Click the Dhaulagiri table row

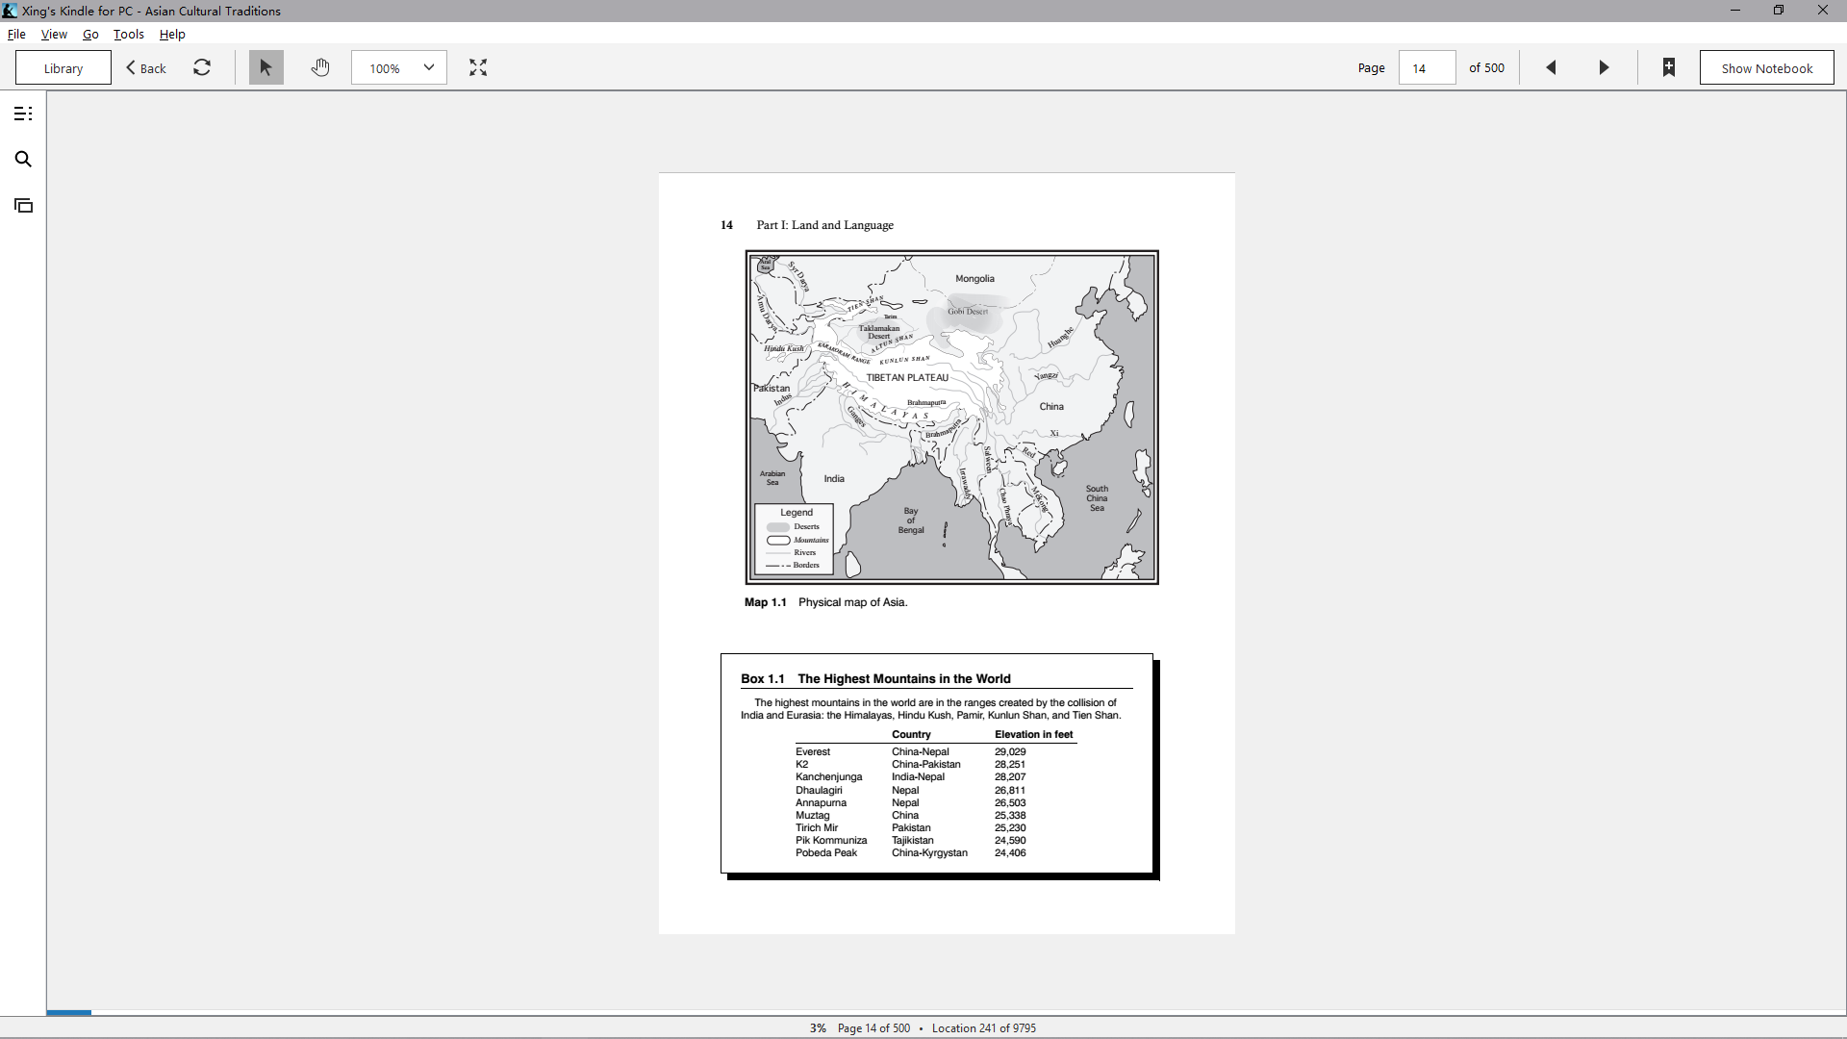point(911,790)
